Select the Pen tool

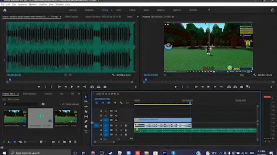tap(86, 121)
